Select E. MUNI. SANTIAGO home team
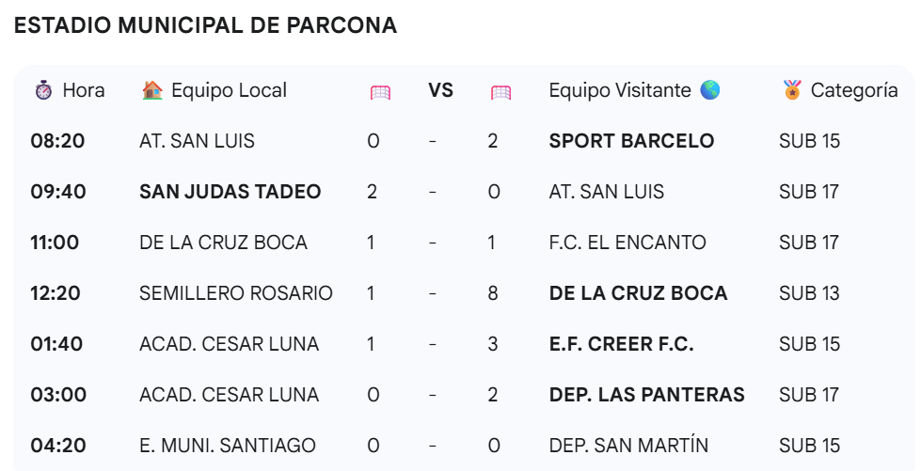 (228, 446)
